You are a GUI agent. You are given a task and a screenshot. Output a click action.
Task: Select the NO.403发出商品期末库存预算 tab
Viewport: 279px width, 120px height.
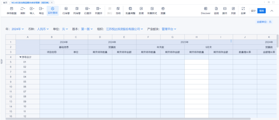pyautogui.click(x=30, y=2)
